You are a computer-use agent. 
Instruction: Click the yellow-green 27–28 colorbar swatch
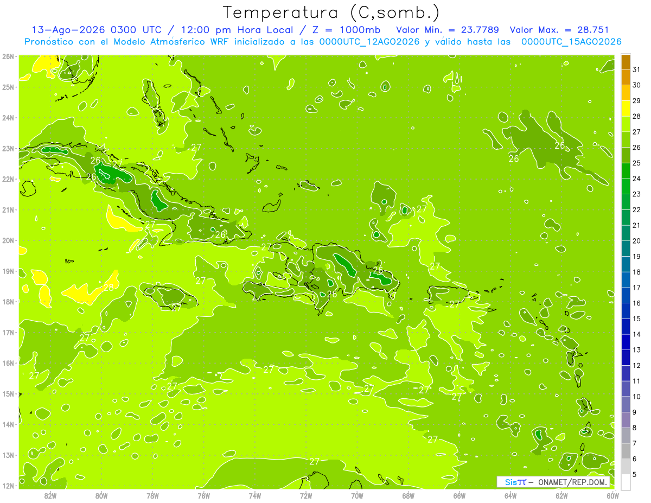click(626, 124)
